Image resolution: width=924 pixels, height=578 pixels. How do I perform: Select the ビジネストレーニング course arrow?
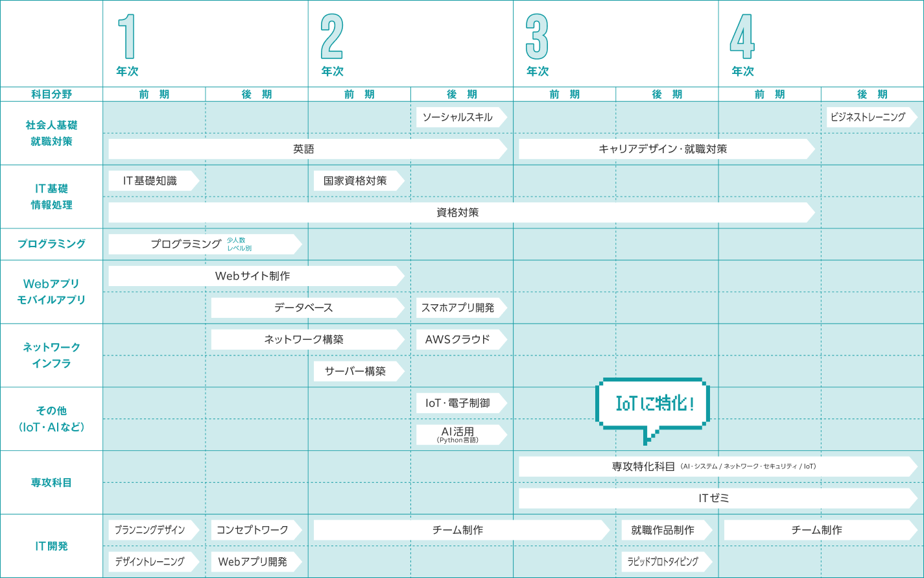tap(868, 117)
